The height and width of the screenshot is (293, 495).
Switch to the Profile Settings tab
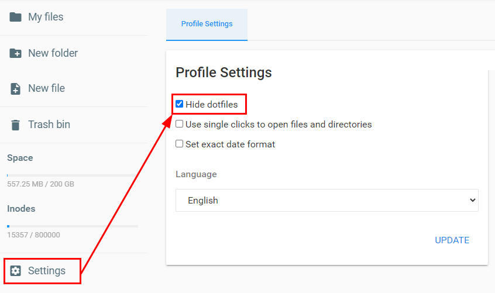(x=207, y=24)
